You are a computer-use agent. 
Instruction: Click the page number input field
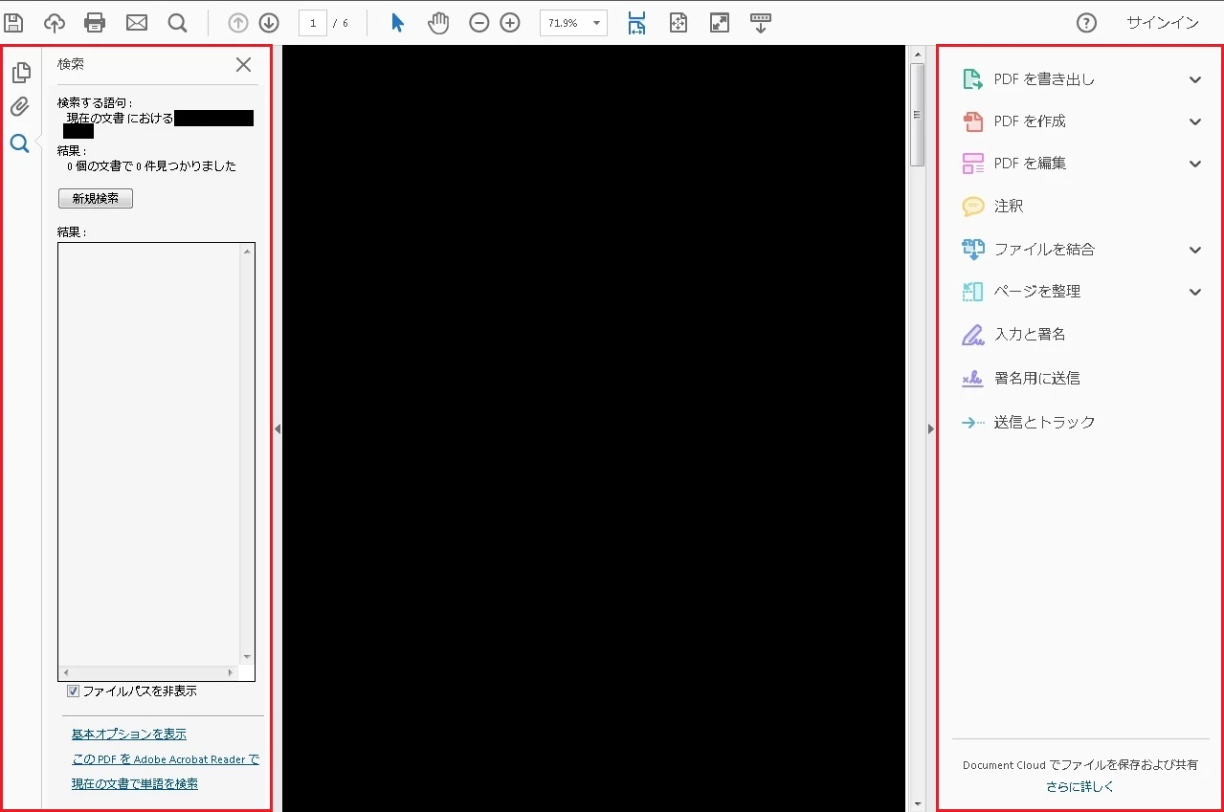[x=313, y=23]
